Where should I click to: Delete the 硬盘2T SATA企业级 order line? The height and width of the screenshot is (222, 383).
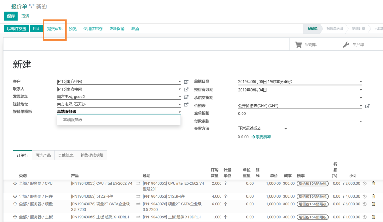click(x=373, y=204)
